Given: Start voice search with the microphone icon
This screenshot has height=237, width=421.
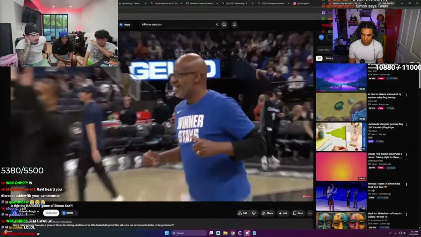Looking at the screenshot, I should click(234, 24).
